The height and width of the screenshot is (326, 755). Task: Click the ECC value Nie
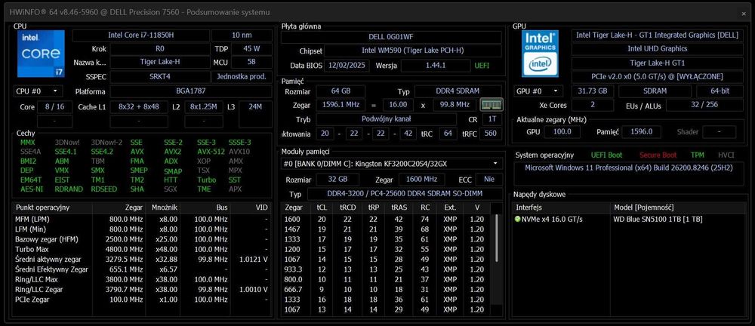pos(489,180)
